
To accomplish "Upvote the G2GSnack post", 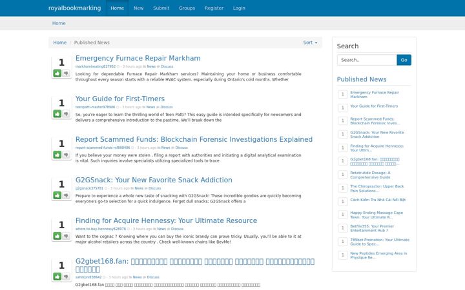I will (57, 195).
